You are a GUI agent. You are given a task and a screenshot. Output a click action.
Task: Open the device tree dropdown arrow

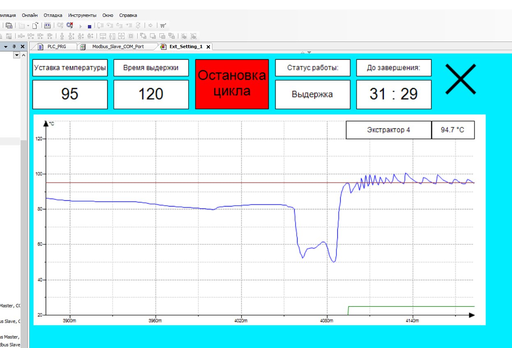17,55
